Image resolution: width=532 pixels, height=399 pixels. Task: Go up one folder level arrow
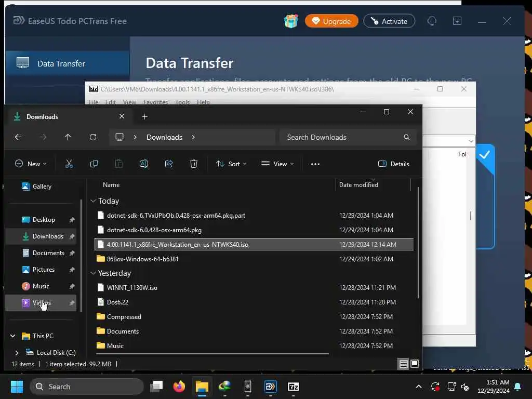(68, 137)
